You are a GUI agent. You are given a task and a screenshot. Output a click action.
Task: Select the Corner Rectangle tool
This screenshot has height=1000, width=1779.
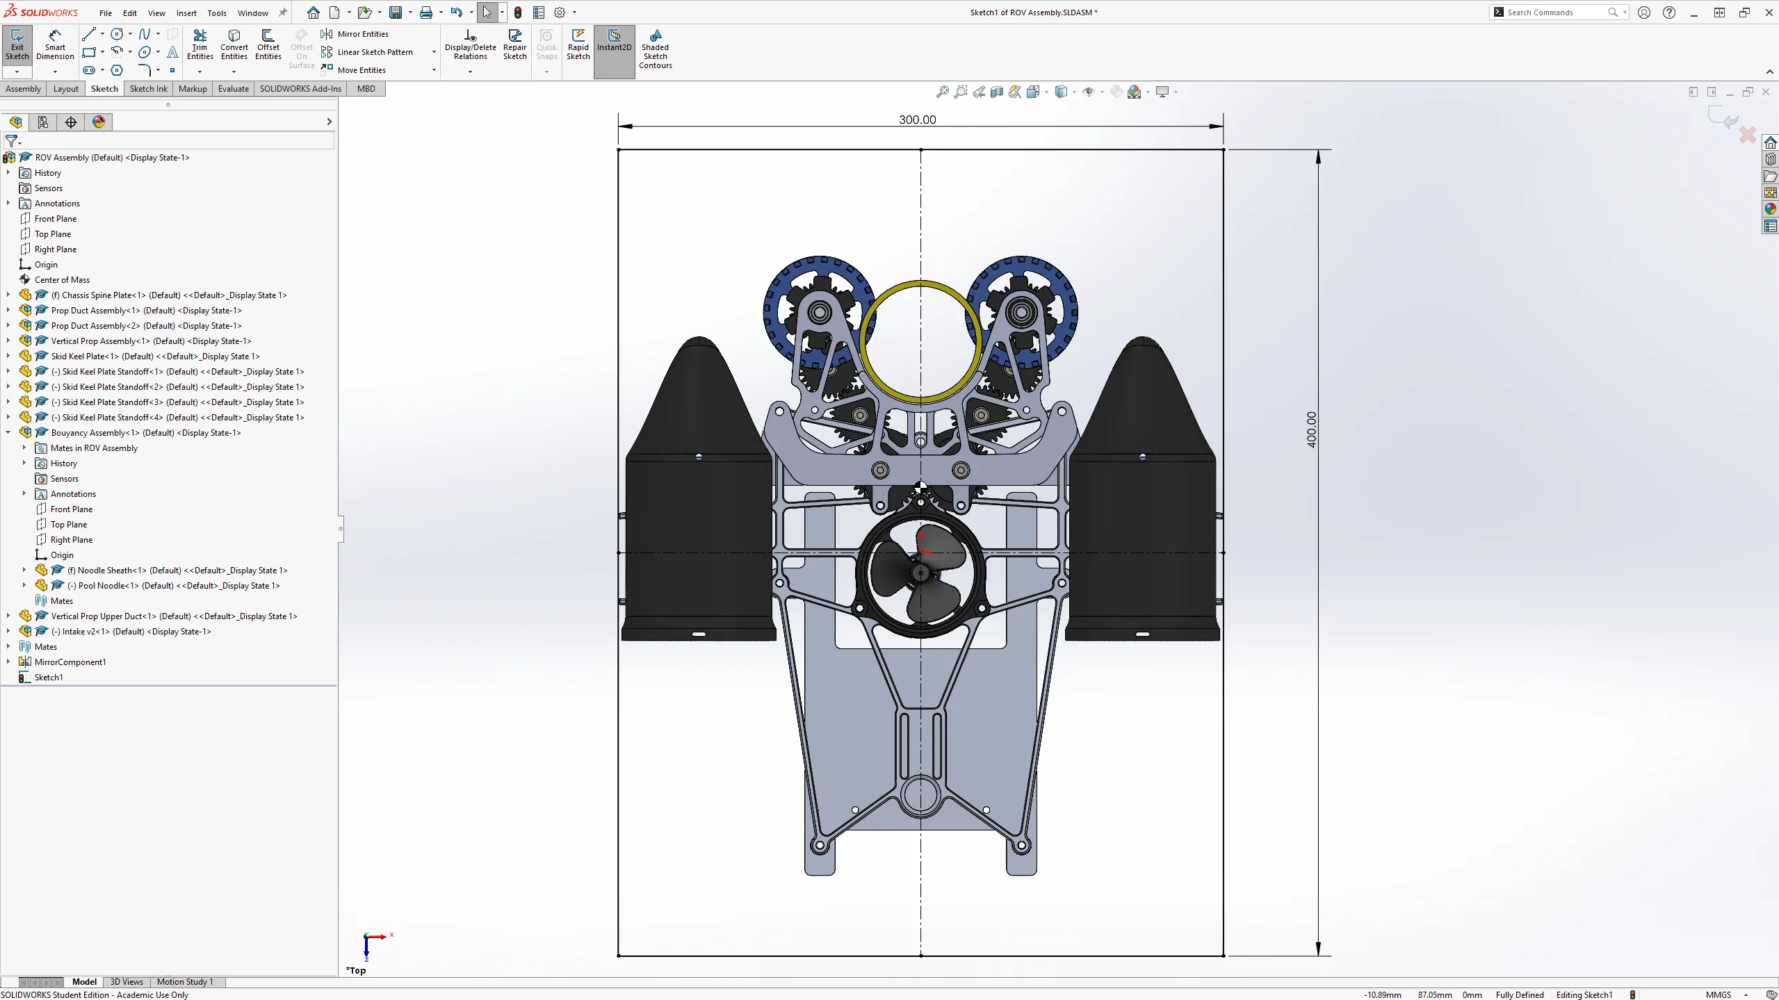tap(88, 52)
